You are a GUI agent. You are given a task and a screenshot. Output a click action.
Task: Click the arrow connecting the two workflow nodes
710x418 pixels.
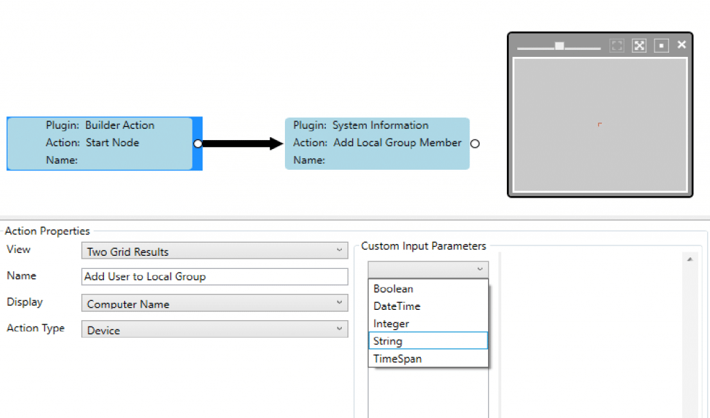(243, 143)
